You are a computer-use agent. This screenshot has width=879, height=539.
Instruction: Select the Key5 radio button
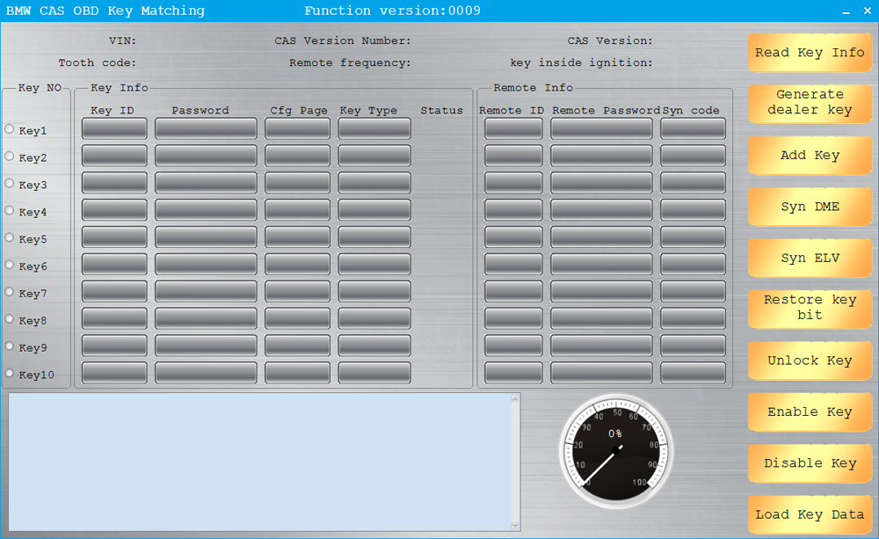pos(10,237)
